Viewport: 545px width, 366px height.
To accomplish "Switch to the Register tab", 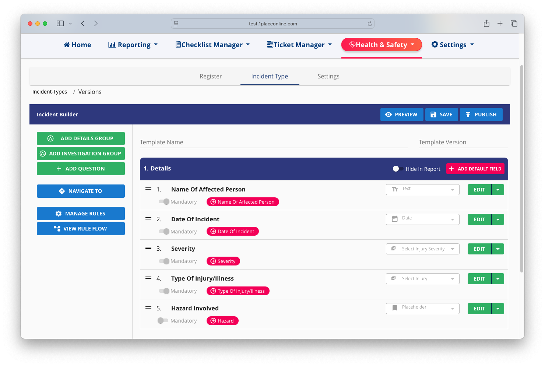I will point(211,76).
